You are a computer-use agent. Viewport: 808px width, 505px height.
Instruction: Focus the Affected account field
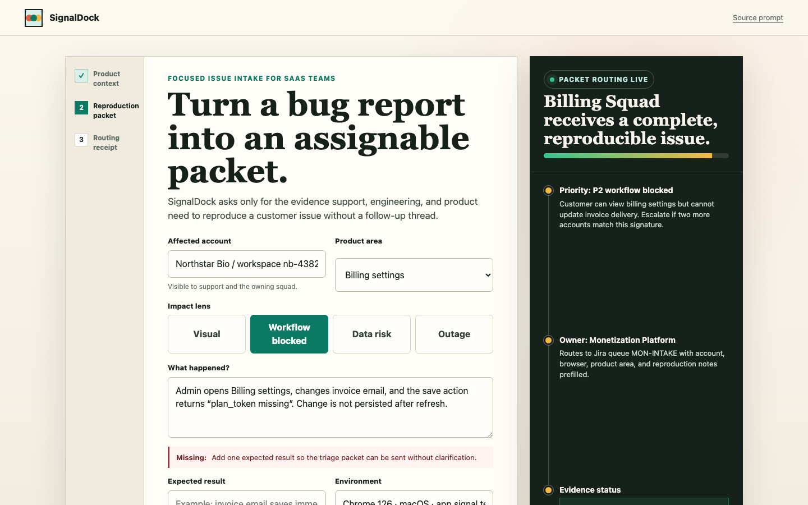247,264
